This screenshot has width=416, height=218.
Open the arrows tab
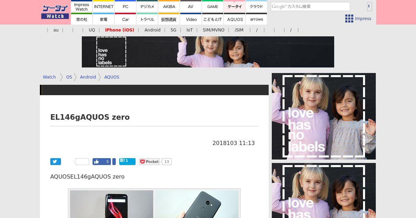click(256, 19)
